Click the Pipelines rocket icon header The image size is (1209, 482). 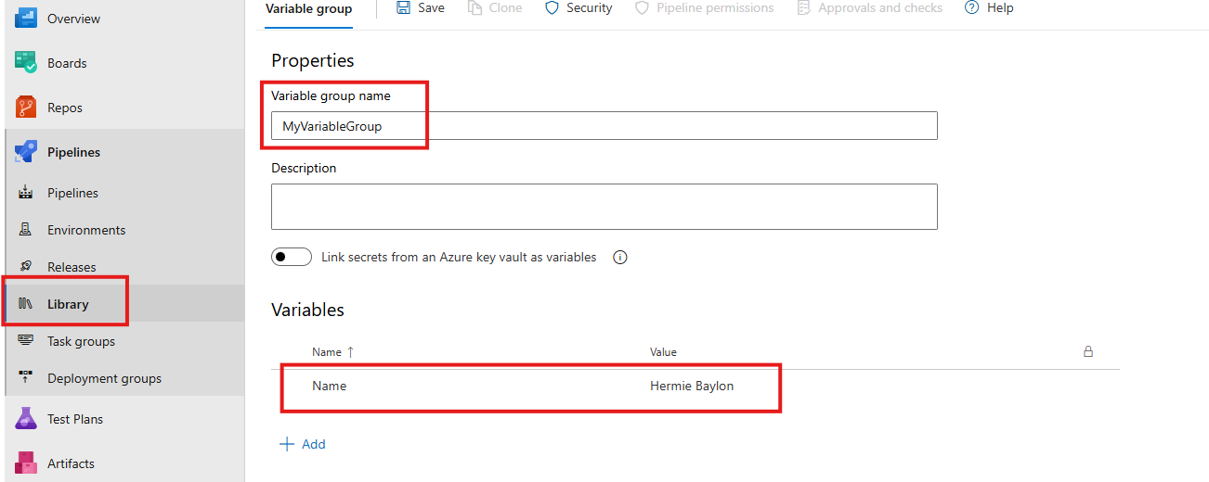[25, 152]
